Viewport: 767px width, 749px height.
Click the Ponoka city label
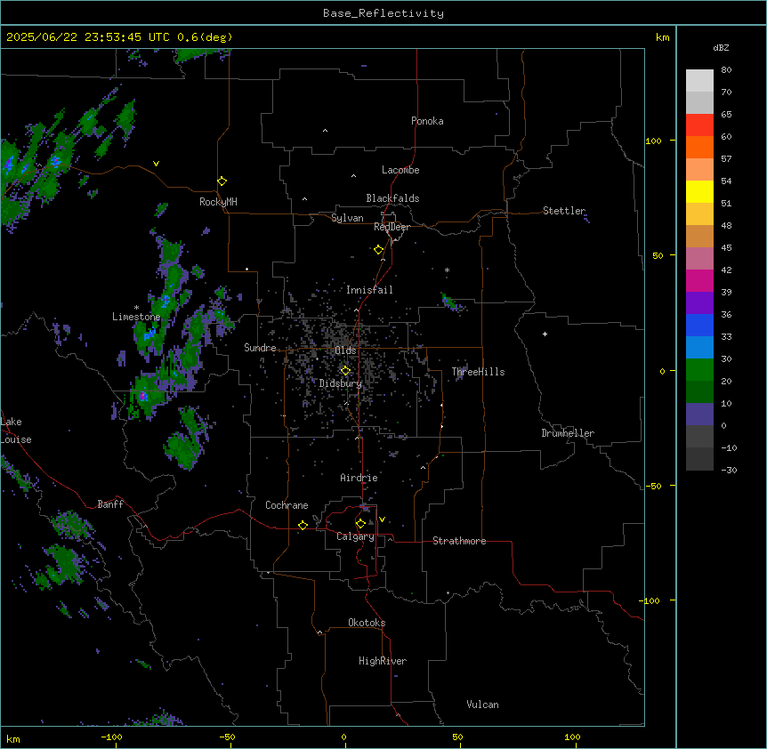pyautogui.click(x=427, y=121)
